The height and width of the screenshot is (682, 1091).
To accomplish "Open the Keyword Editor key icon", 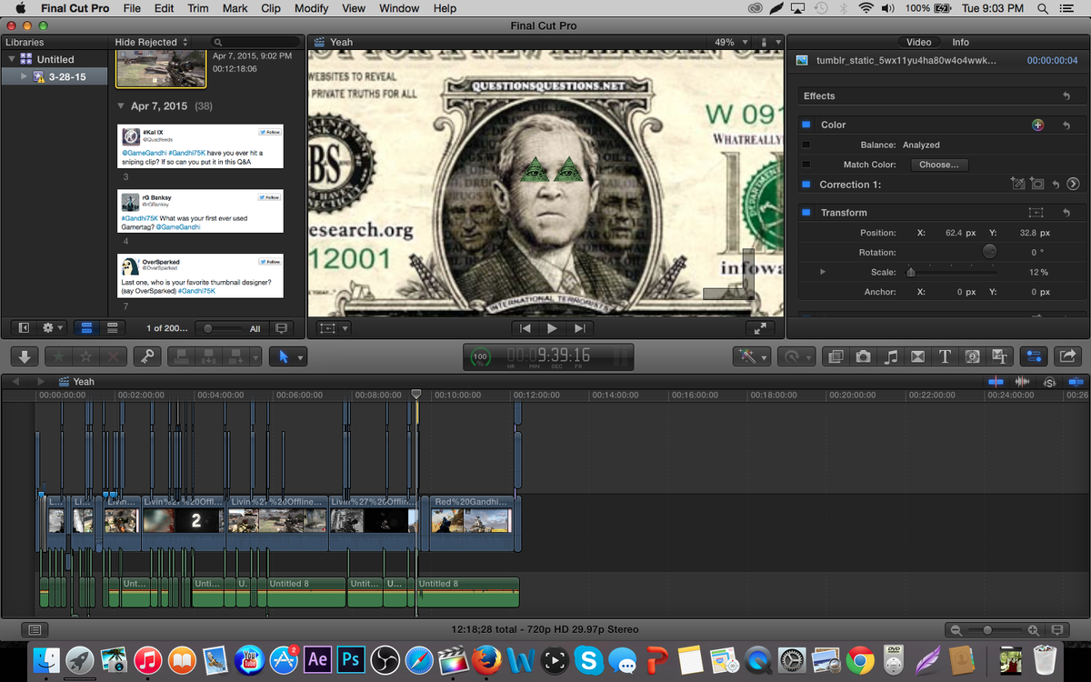I will point(146,356).
